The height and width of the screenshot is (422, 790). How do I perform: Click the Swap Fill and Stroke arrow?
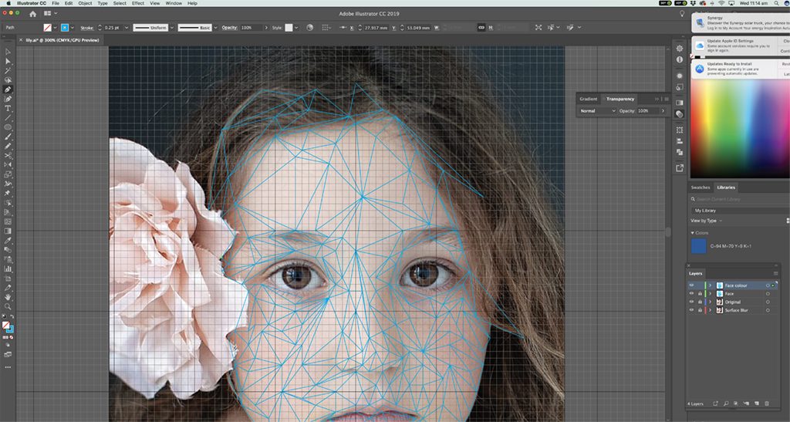[12, 317]
